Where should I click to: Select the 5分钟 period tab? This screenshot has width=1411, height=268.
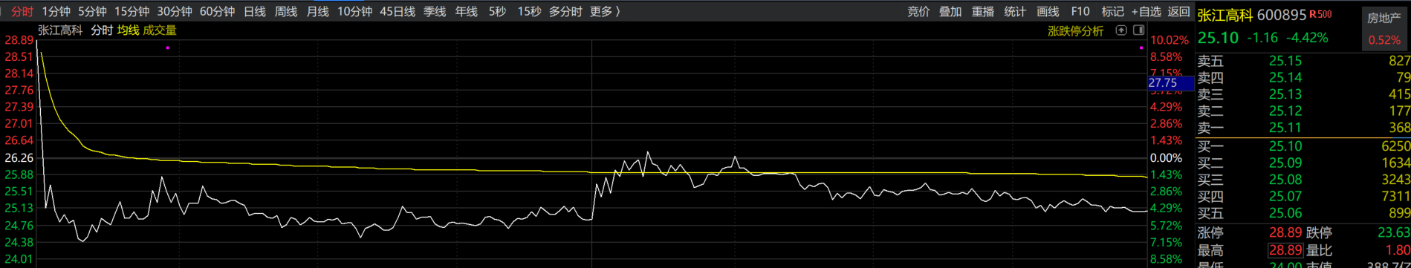(92, 11)
